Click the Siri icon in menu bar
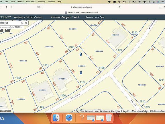The height and width of the screenshot is (124, 165). pos(158,2)
